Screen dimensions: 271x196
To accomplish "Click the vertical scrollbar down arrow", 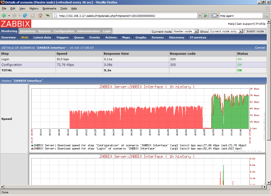I will tap(269, 183).
